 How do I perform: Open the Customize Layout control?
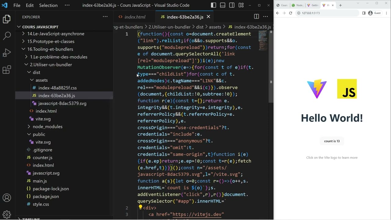pyautogui.click(x=241, y=5)
